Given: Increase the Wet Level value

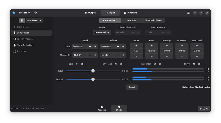Looking at the screenshot, I should (x=197, y=46).
